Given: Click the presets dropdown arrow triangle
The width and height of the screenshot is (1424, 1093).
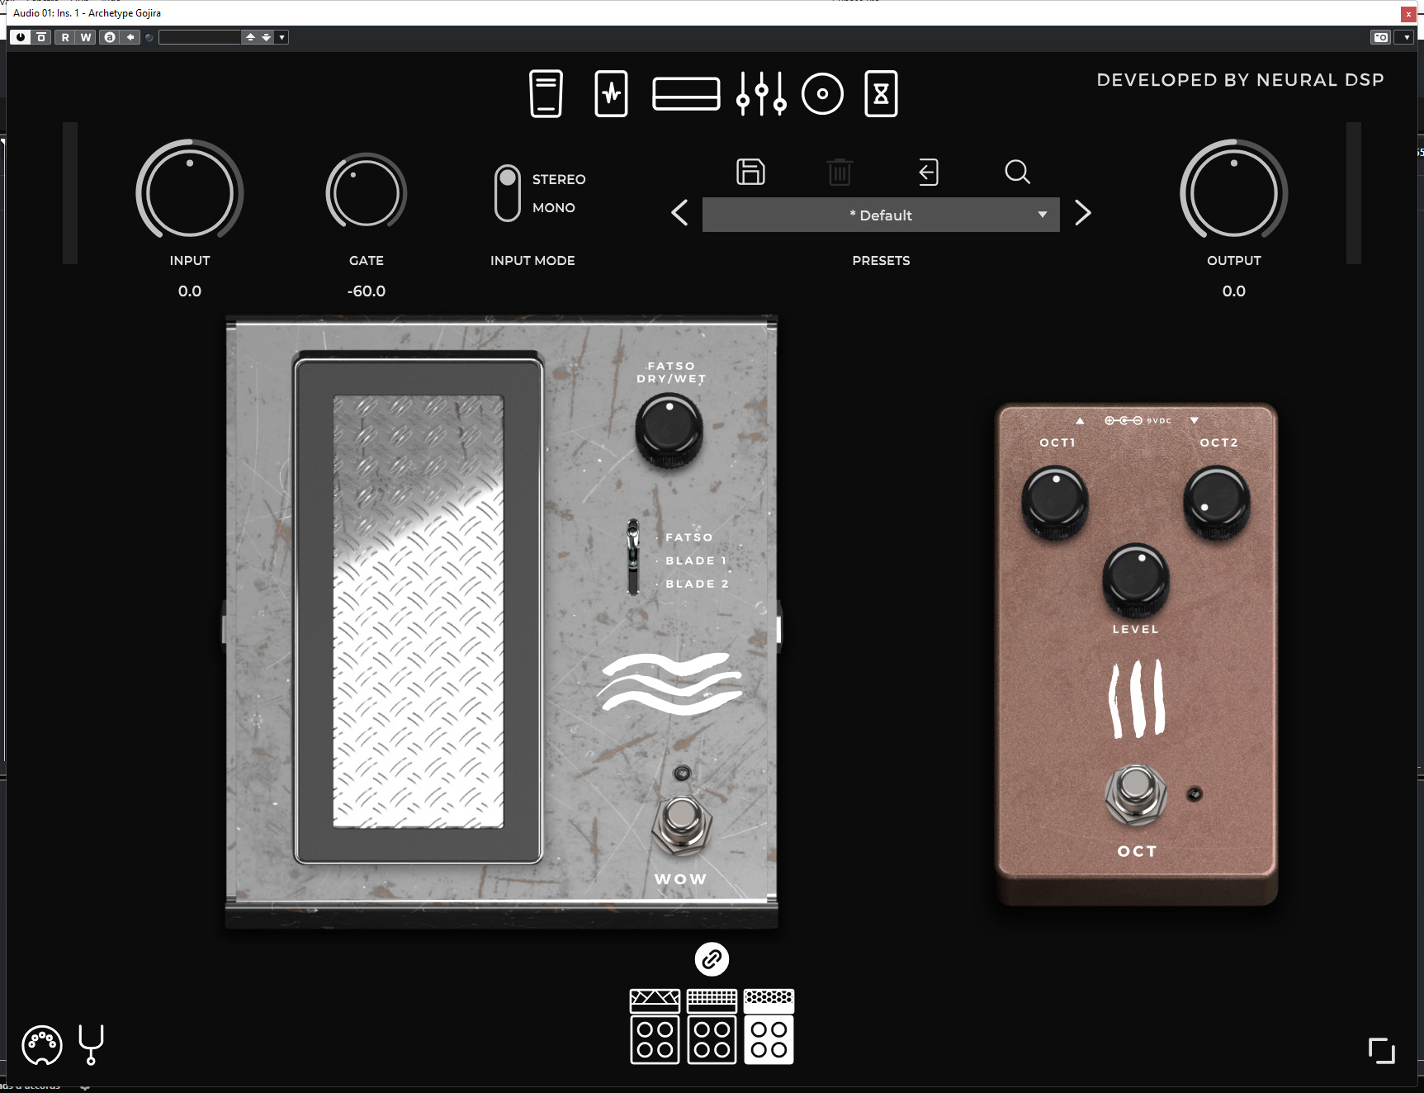Looking at the screenshot, I should coord(1043,215).
